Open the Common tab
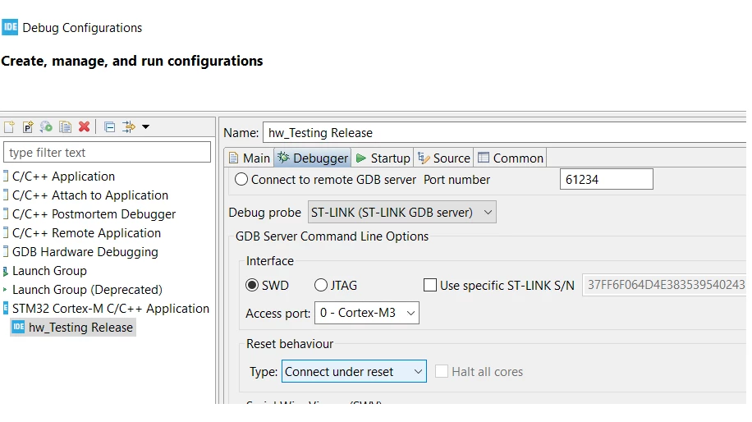This screenshot has width=752, height=422. tap(511, 158)
